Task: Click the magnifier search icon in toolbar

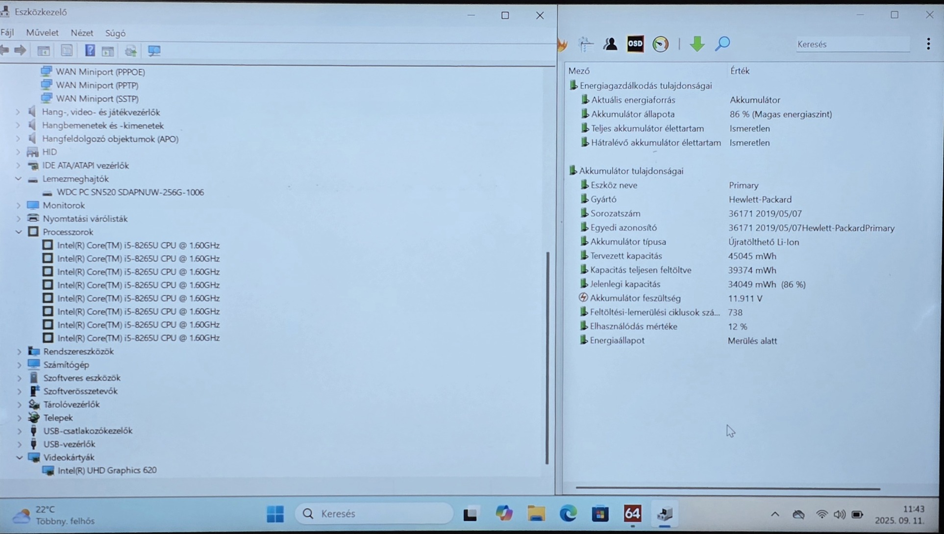Action: (x=722, y=44)
